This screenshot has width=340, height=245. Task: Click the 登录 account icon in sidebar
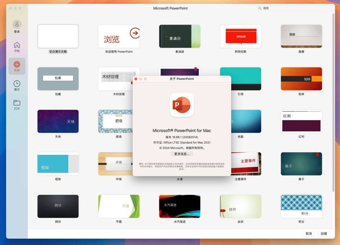(17, 24)
